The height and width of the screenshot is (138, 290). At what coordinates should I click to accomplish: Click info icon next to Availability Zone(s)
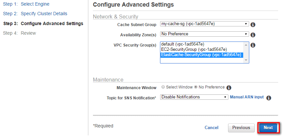coord(253,35)
